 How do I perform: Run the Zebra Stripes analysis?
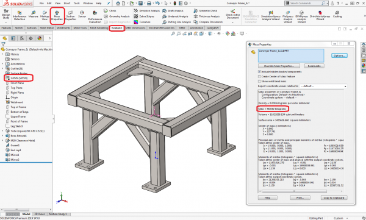tap(144, 16)
